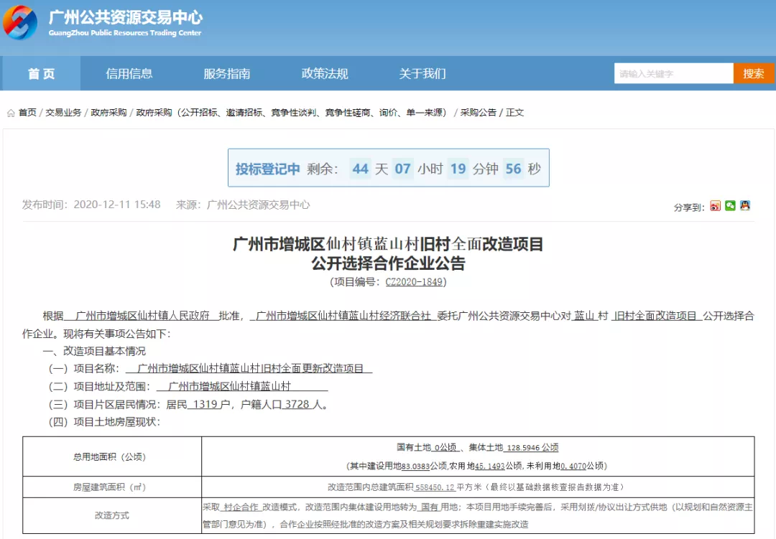
Task: Open the 首页 tab in navigation bar
Action: [x=41, y=73]
